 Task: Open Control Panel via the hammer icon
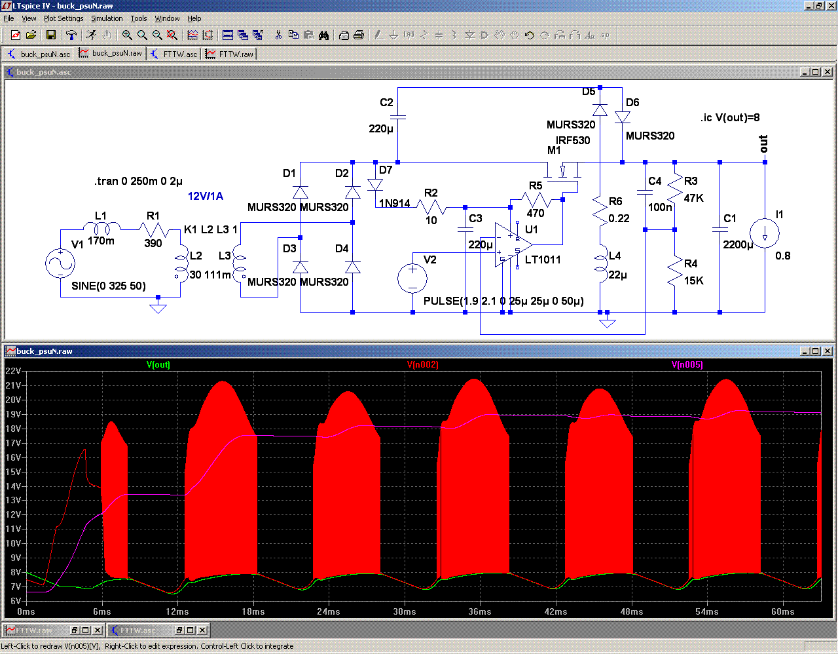point(71,35)
